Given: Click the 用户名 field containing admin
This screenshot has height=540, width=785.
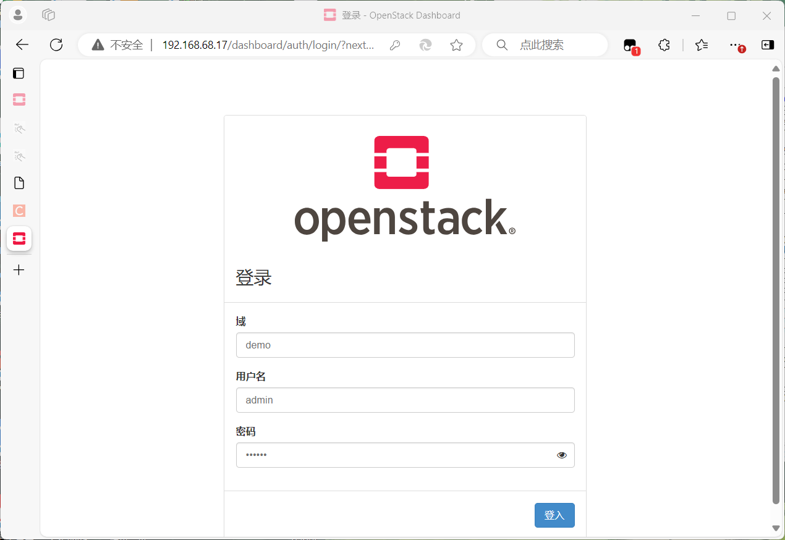Looking at the screenshot, I should coord(405,400).
